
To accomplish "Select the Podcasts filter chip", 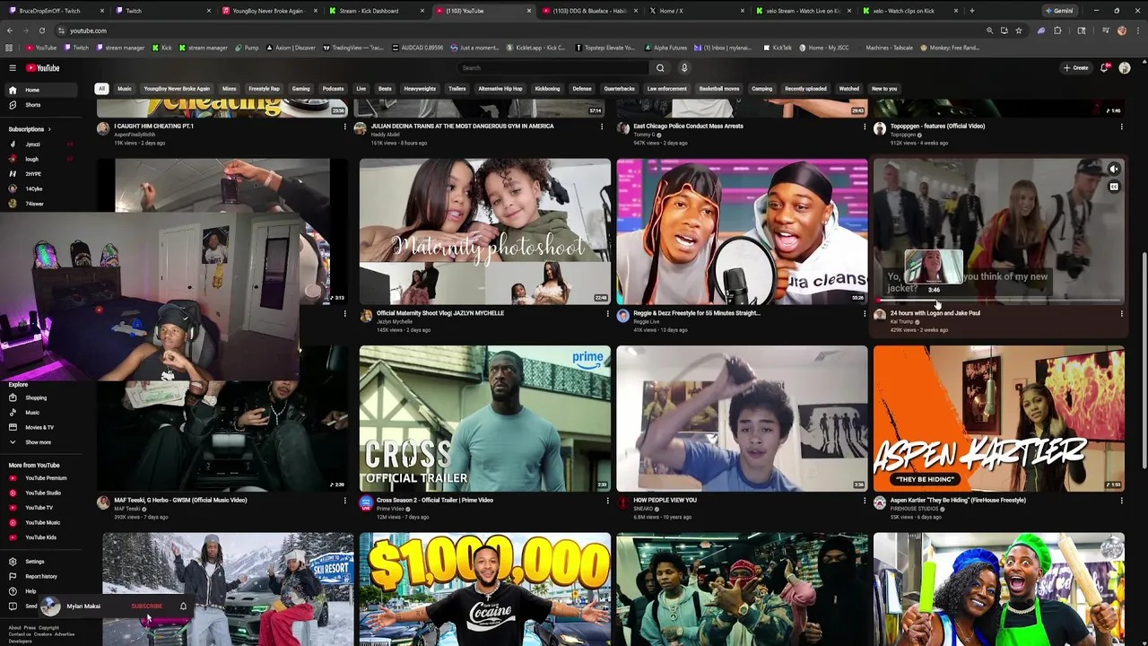I will [333, 89].
